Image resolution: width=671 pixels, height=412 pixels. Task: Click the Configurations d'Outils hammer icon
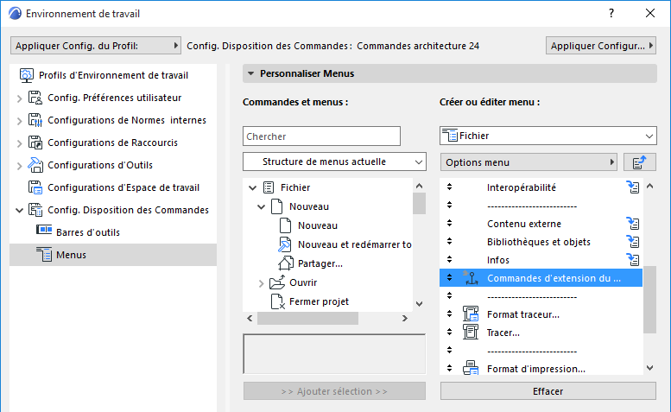point(35,165)
